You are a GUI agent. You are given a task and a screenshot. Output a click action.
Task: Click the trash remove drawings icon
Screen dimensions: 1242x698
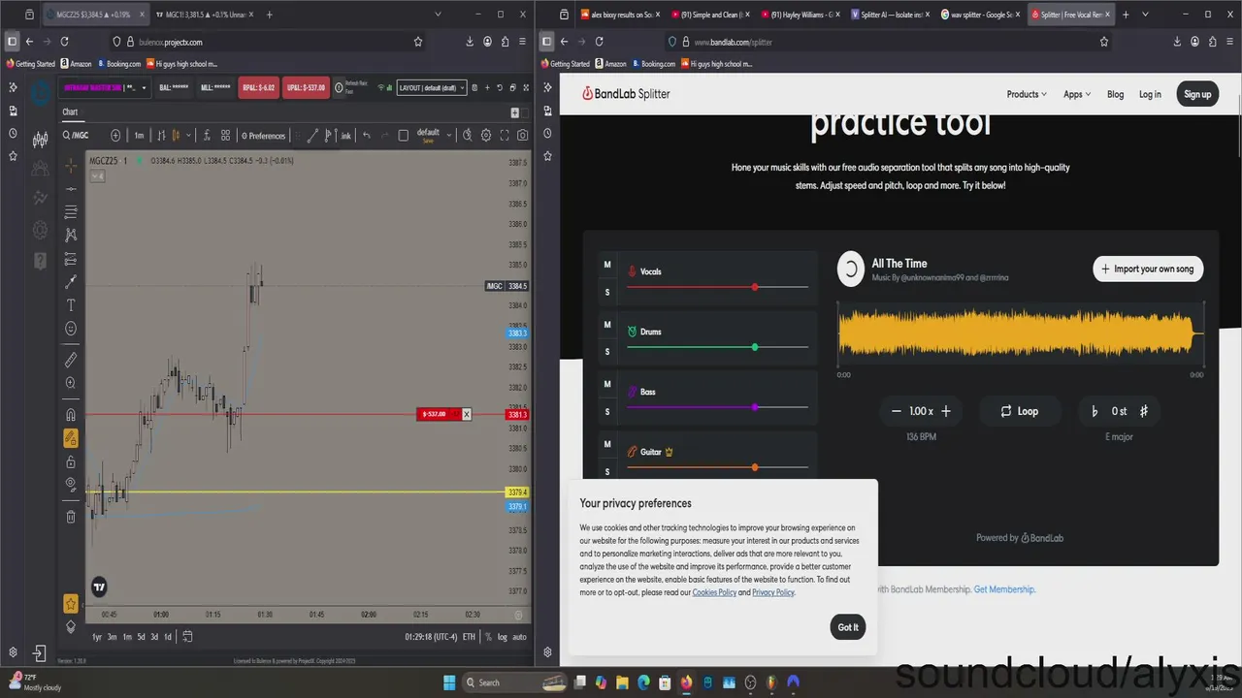pos(71,517)
